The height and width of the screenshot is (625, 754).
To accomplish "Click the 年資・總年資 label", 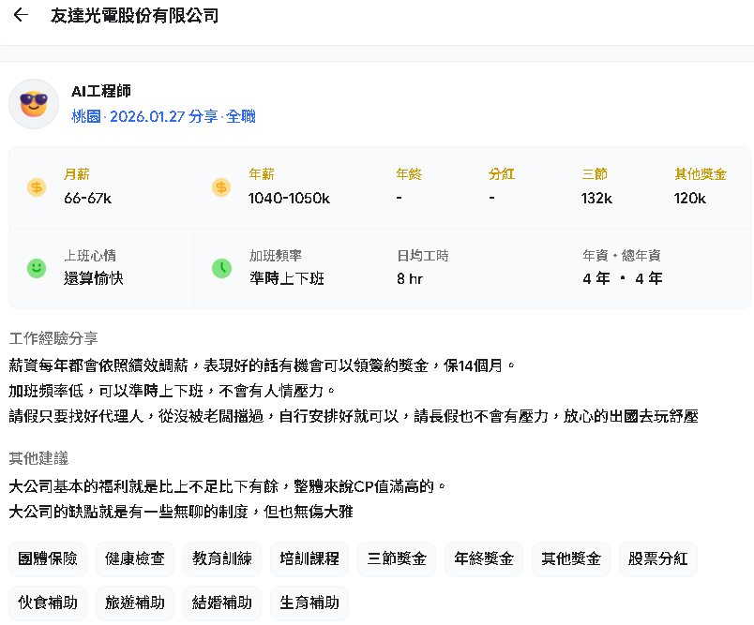I will (622, 256).
